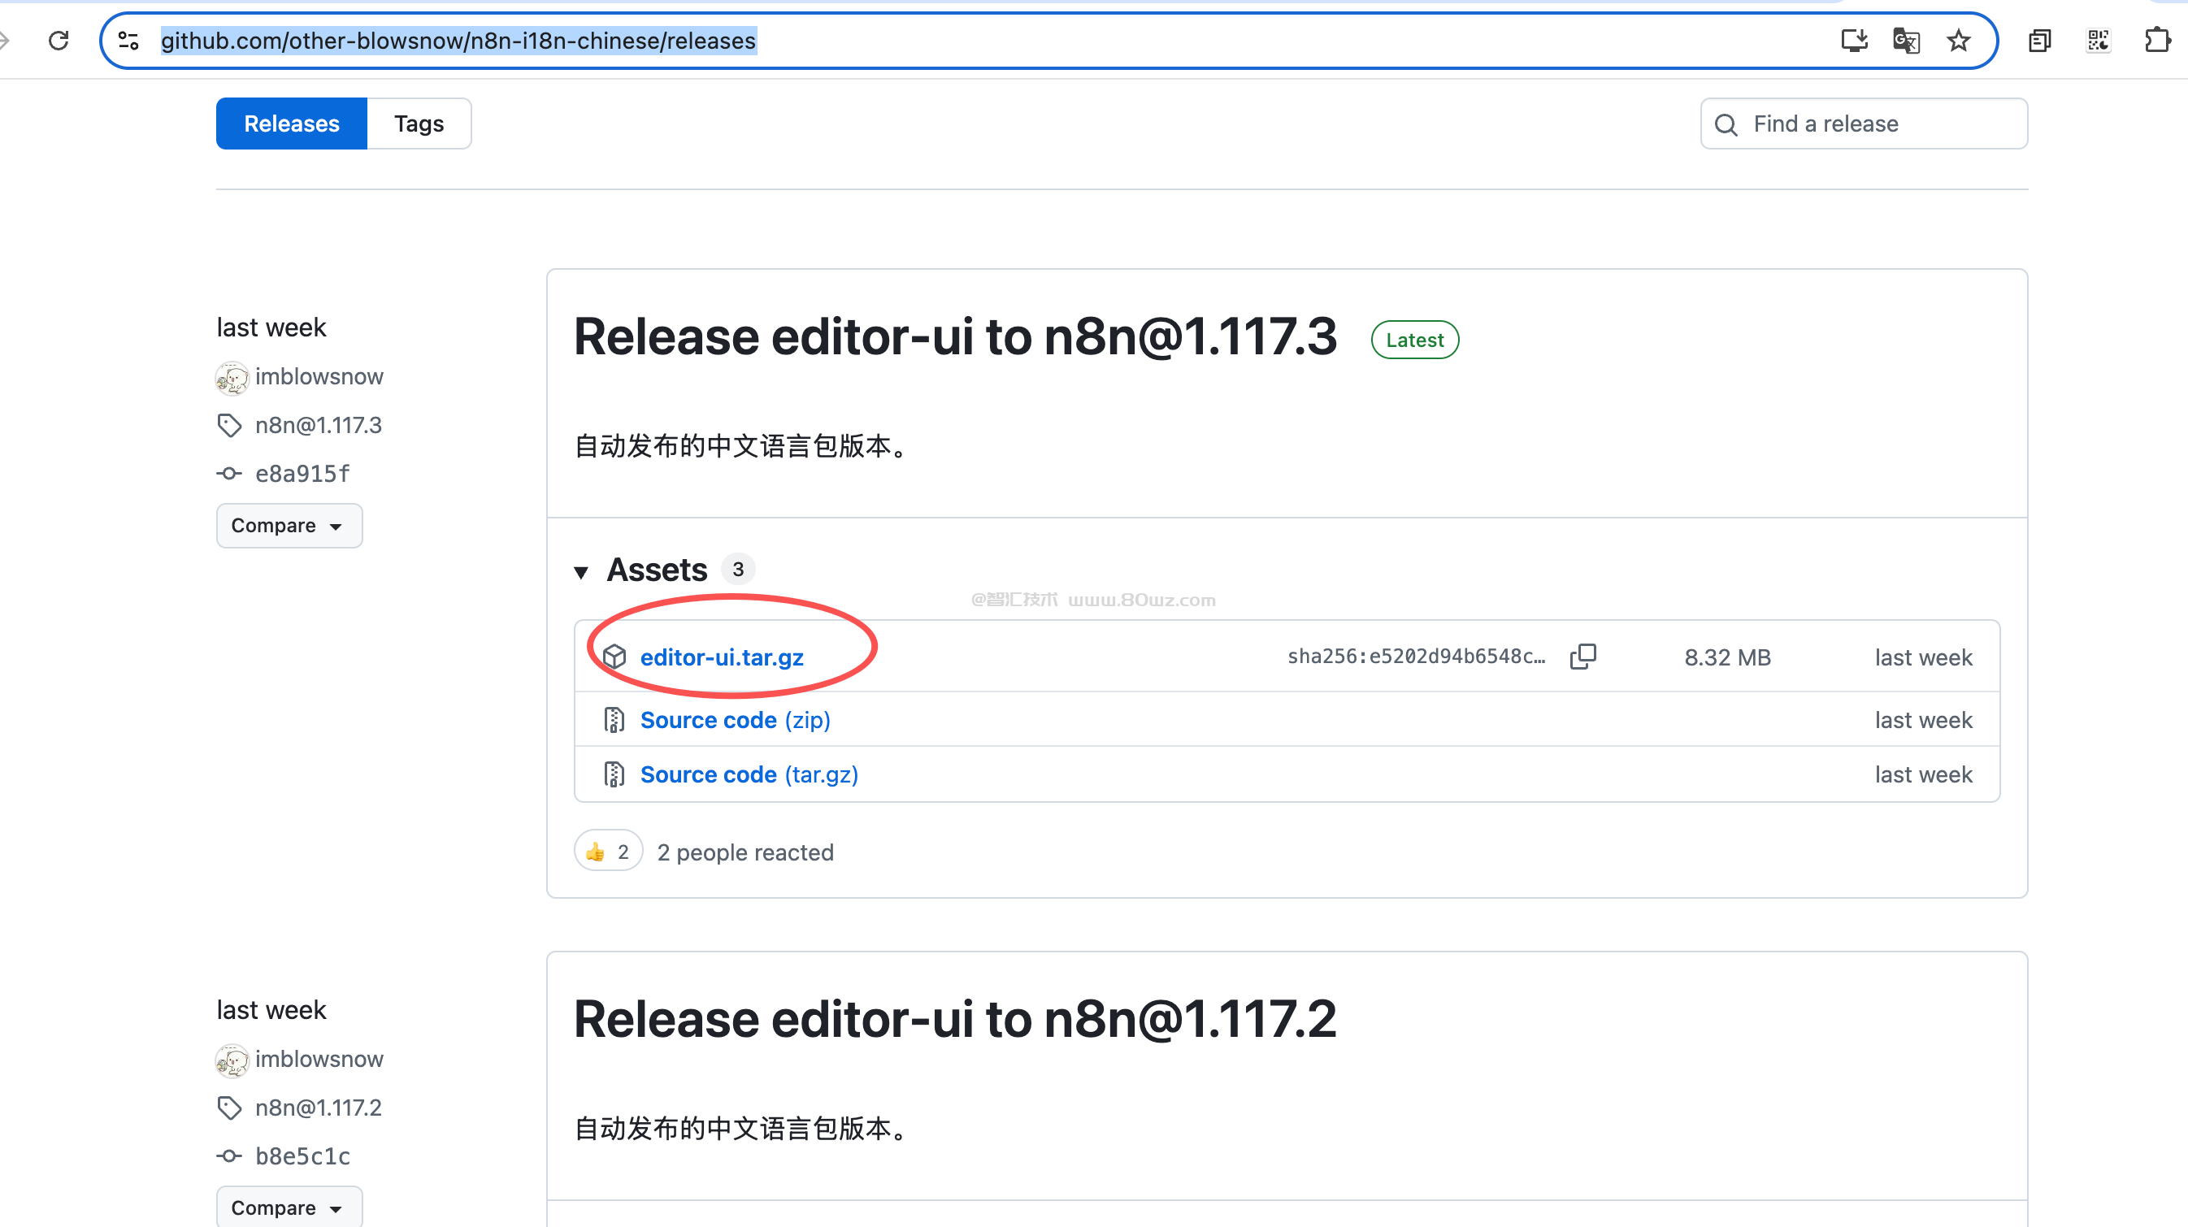Collapse the Assets section triangle
This screenshot has width=2188, height=1227.
[x=581, y=571]
